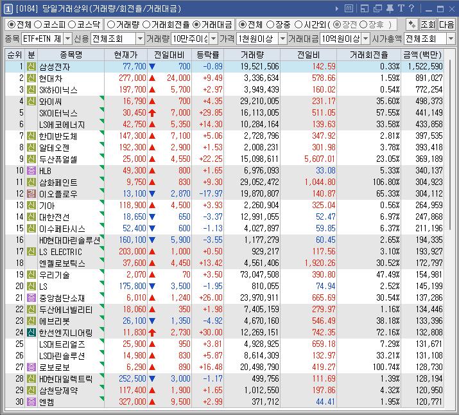Choose the 거래대금 radio button
The height and width of the screenshot is (415, 459).
pos(196,24)
